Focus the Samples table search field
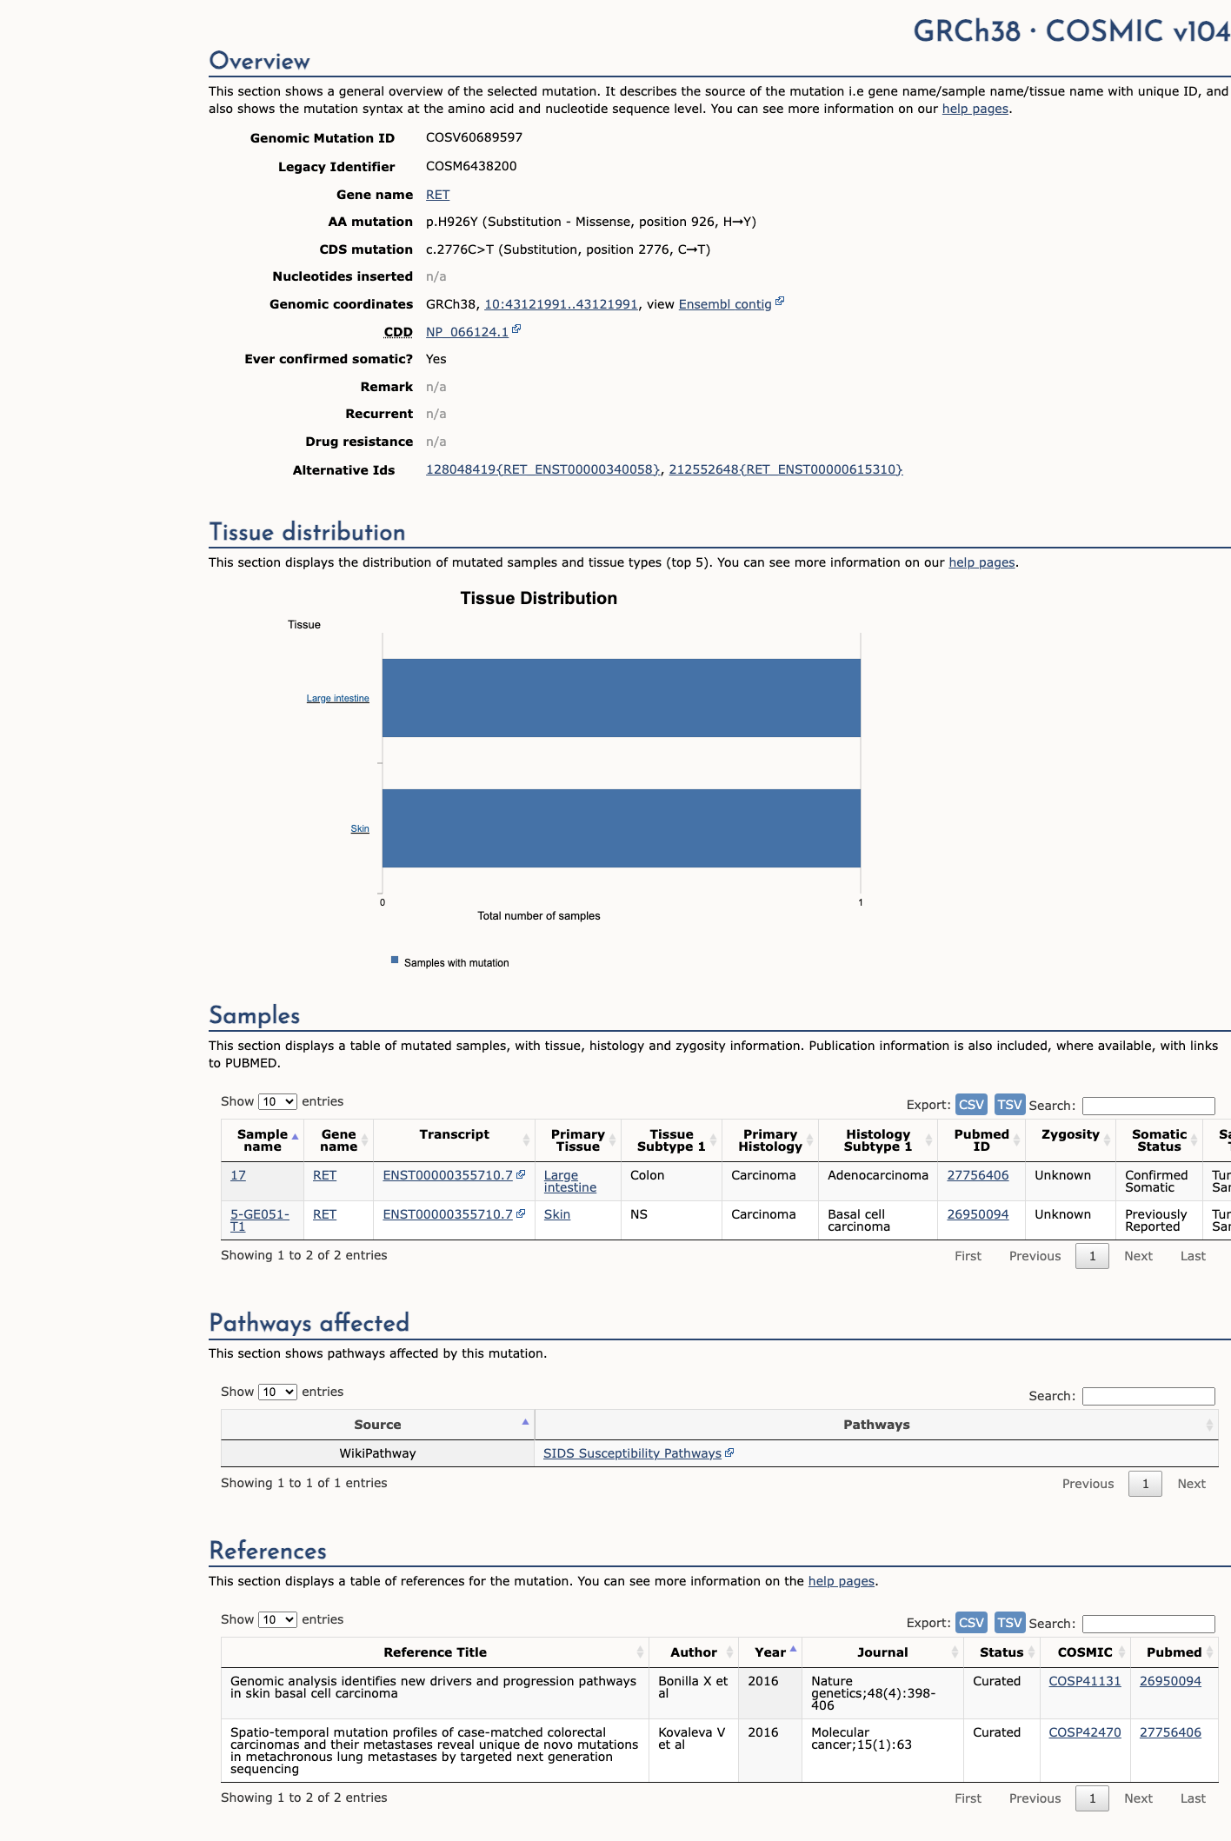The width and height of the screenshot is (1231, 1841). 1148,1106
